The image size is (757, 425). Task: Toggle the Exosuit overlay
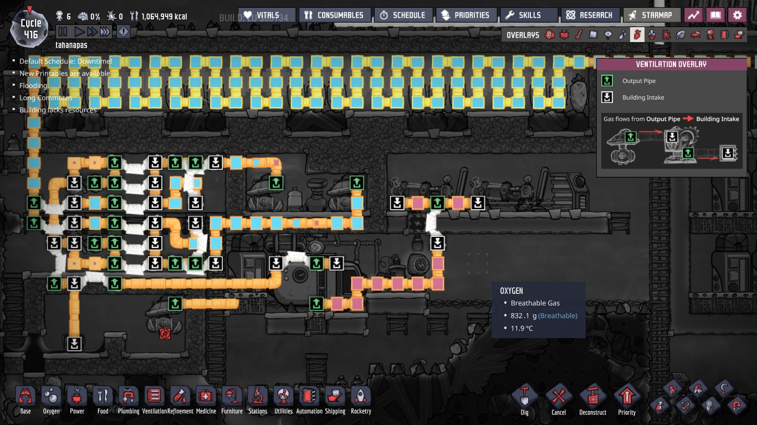[x=710, y=35]
